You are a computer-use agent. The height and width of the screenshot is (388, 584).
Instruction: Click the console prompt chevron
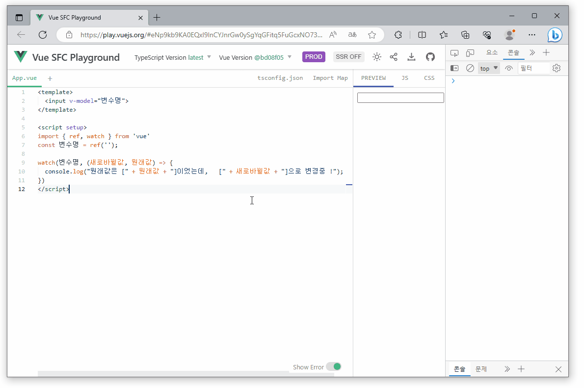pos(453,81)
